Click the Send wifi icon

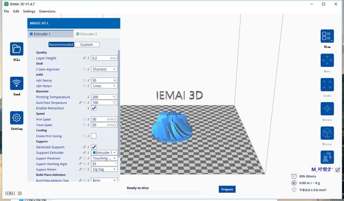17,83
